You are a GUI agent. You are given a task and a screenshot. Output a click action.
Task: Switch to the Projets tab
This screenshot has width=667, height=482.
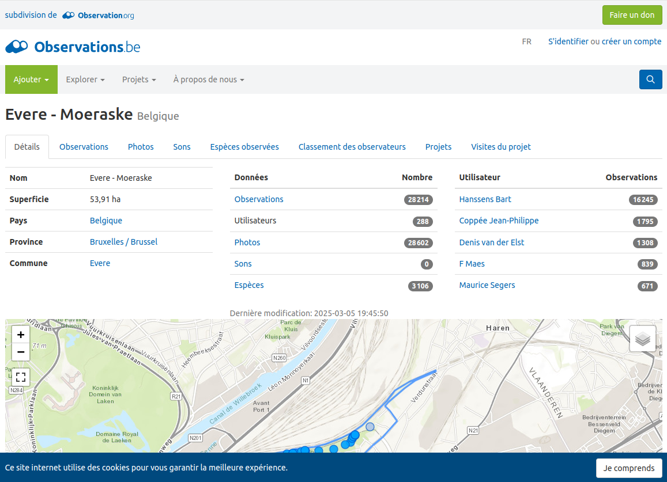[438, 147]
